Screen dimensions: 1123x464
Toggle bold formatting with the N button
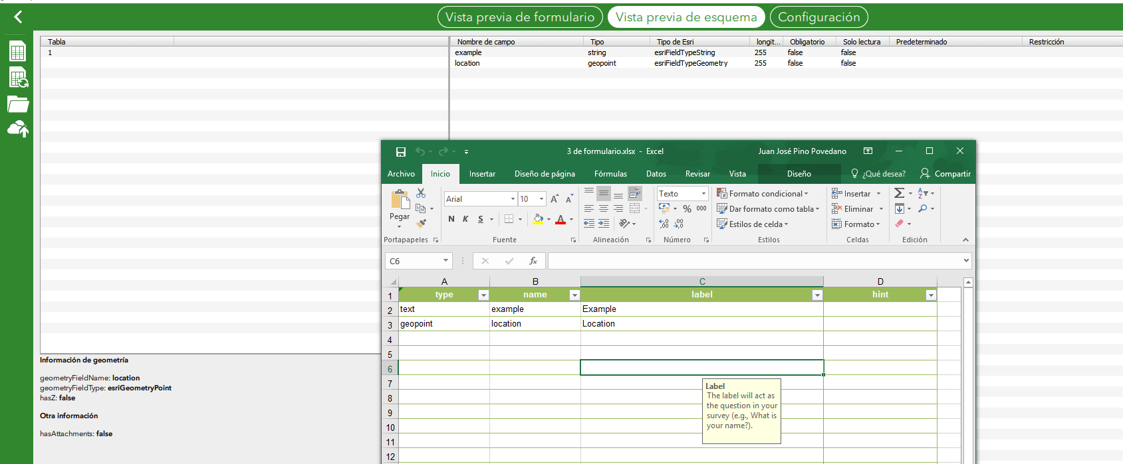(x=451, y=219)
